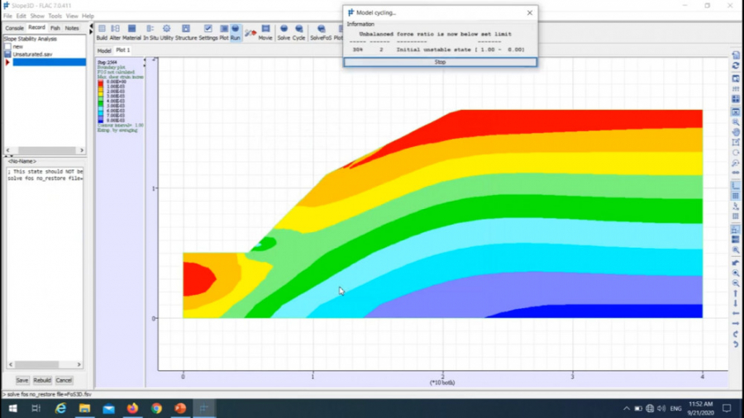
Task: Click left scroll arrow of command editor
Action: click(x=11, y=364)
